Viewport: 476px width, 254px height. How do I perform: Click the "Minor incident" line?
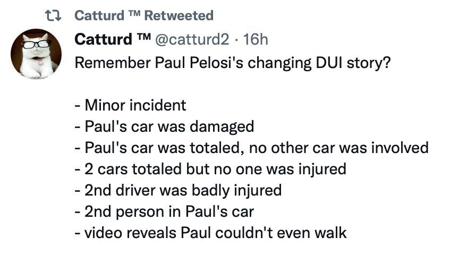pyautogui.click(x=131, y=105)
